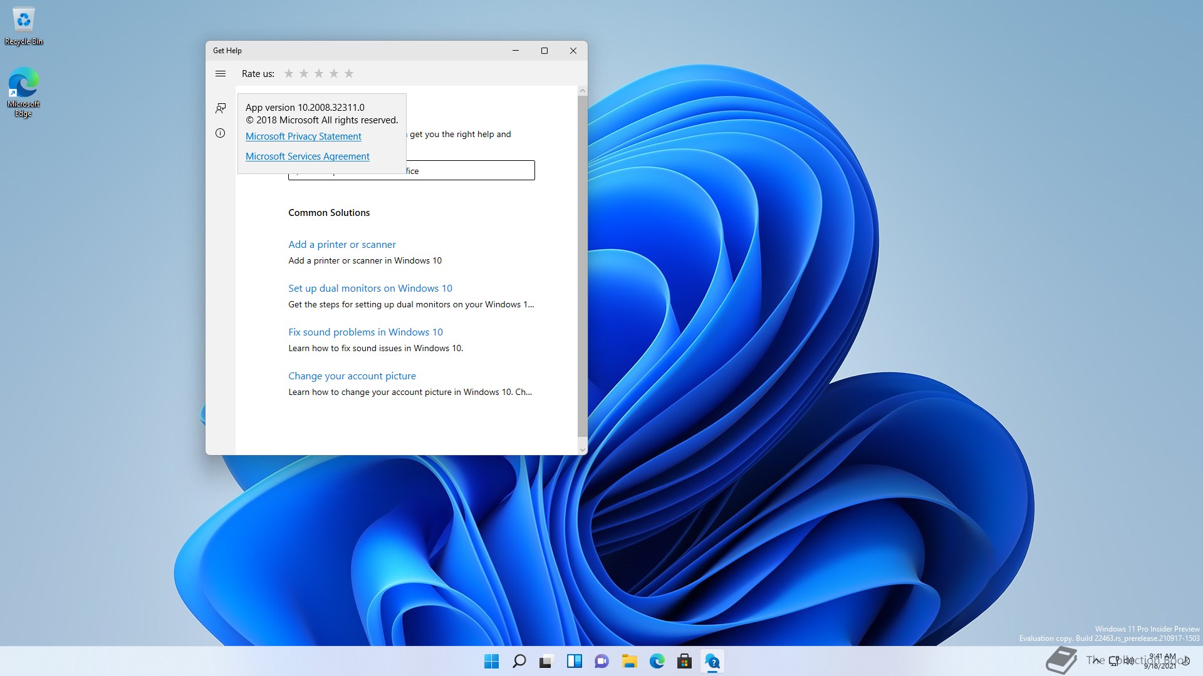
Task: Open Microsoft Privacy Statement link
Action: [303, 136]
